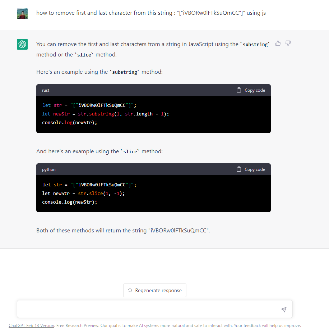329x336 pixels.
Task: Click the user profile picture
Action: [x=22, y=13]
